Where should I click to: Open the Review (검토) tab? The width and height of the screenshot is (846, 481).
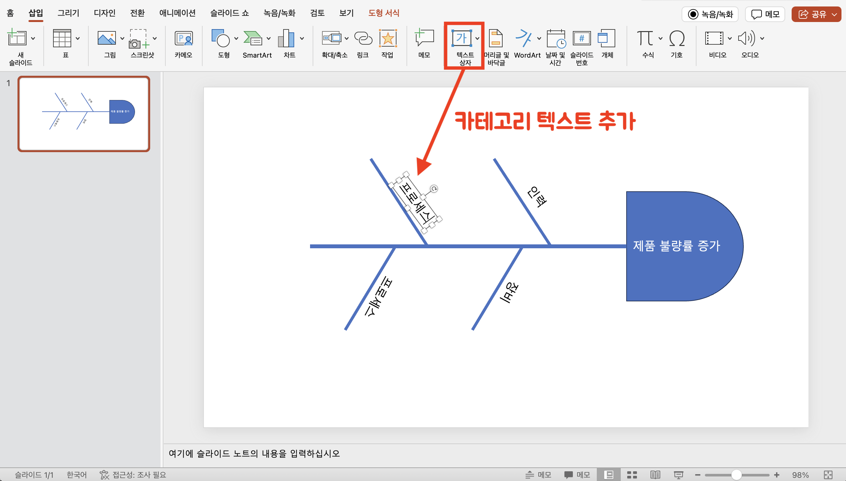point(317,13)
